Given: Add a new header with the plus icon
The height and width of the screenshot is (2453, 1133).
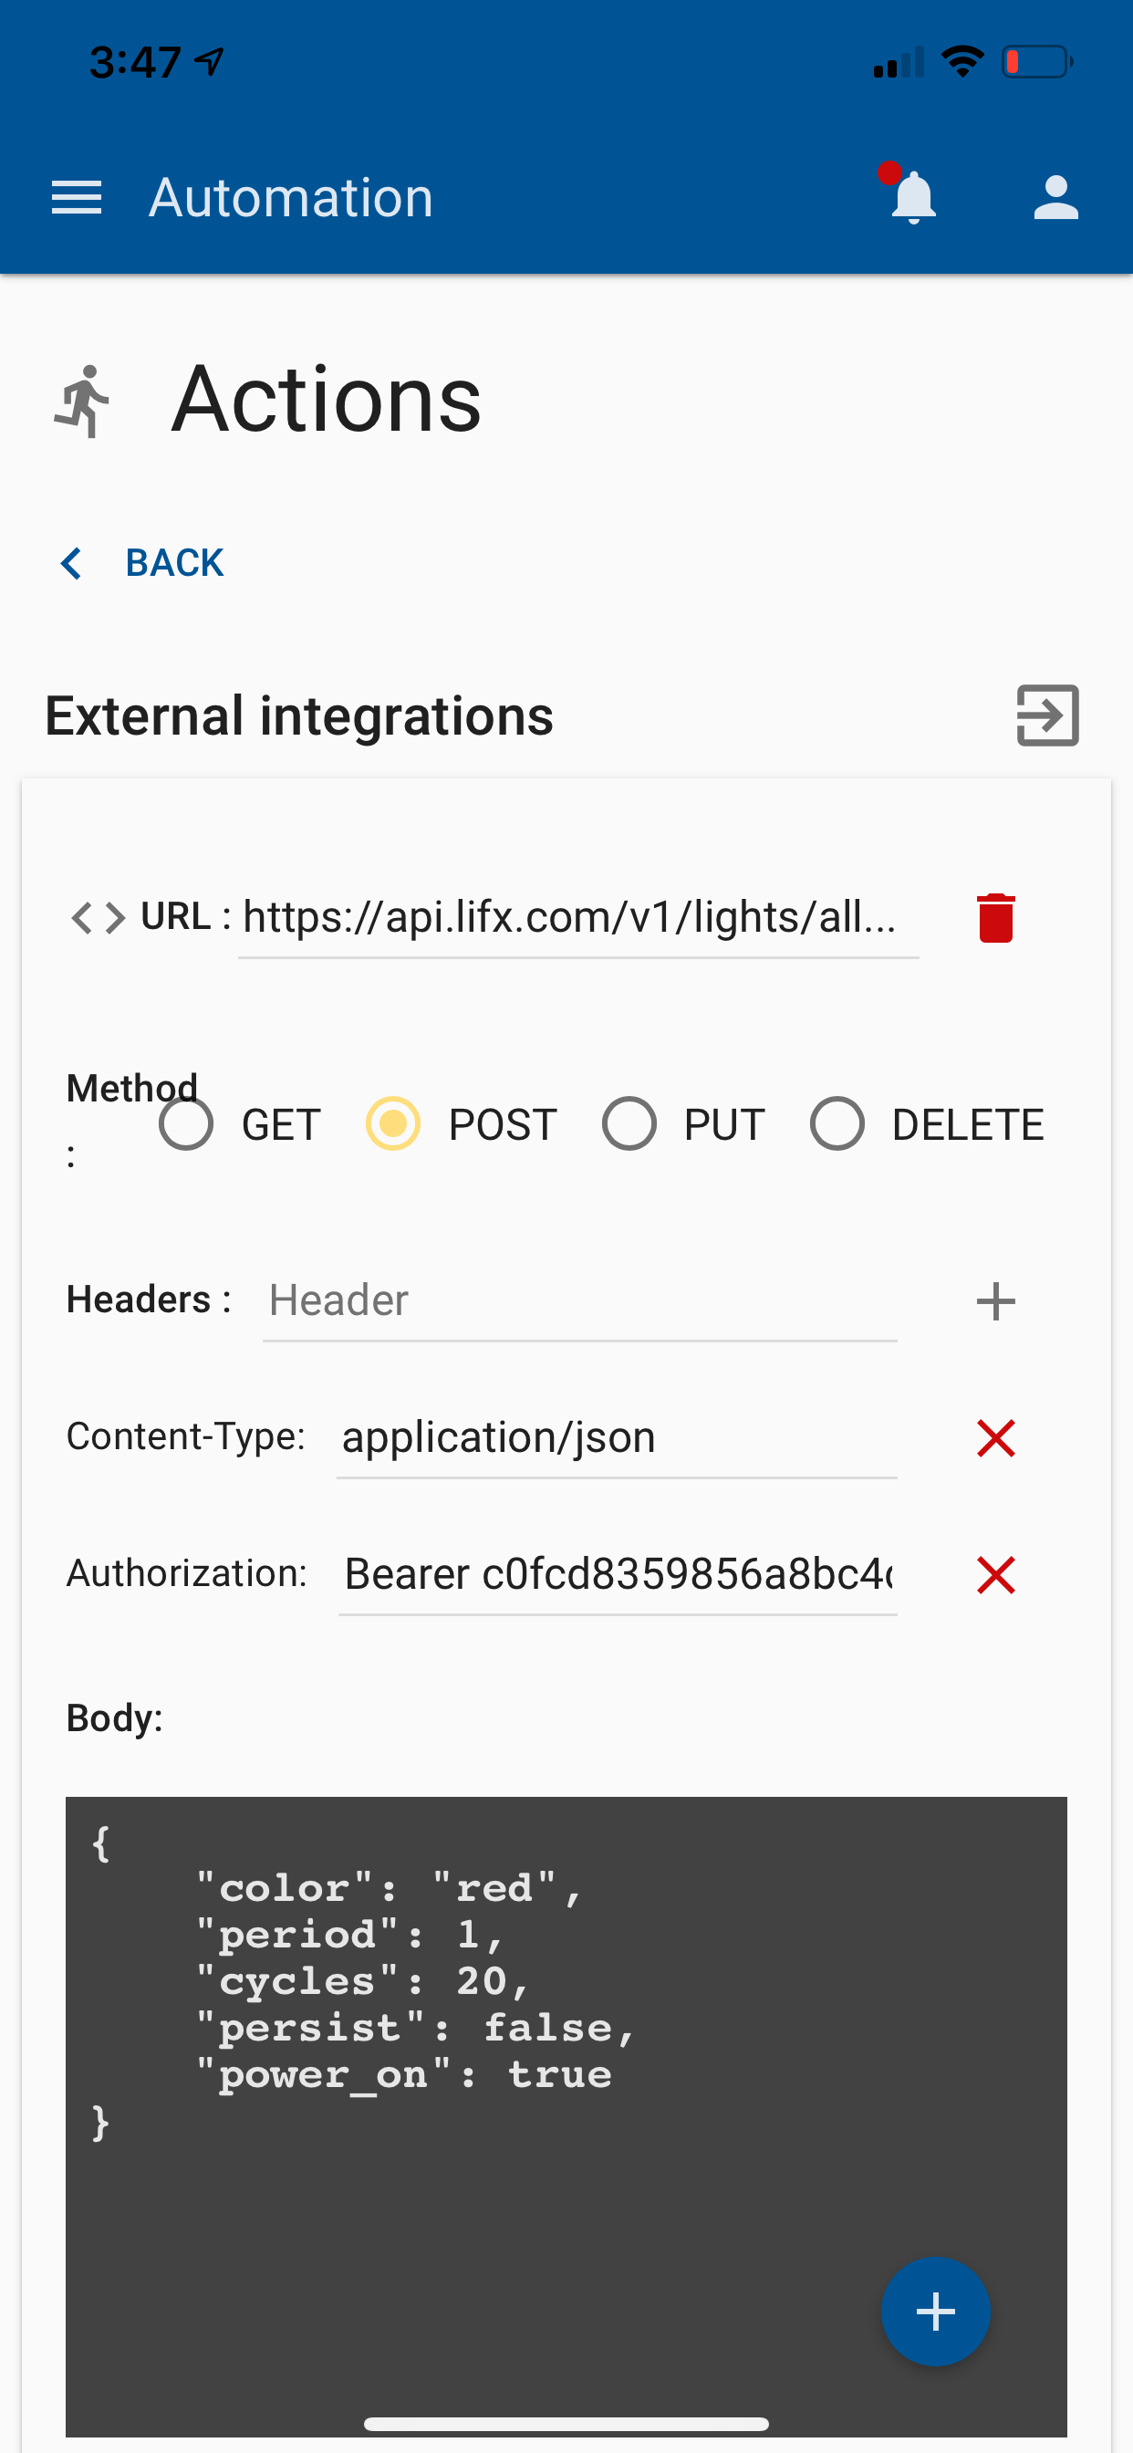Looking at the screenshot, I should coord(996,1300).
